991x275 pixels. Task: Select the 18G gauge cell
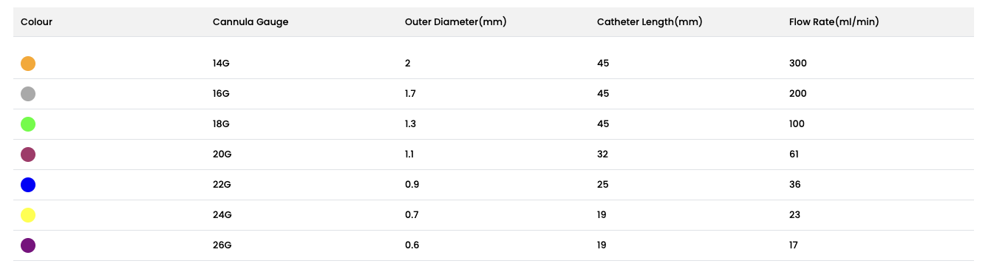tap(222, 124)
